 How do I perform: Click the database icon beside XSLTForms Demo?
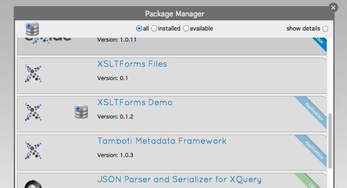82,112
